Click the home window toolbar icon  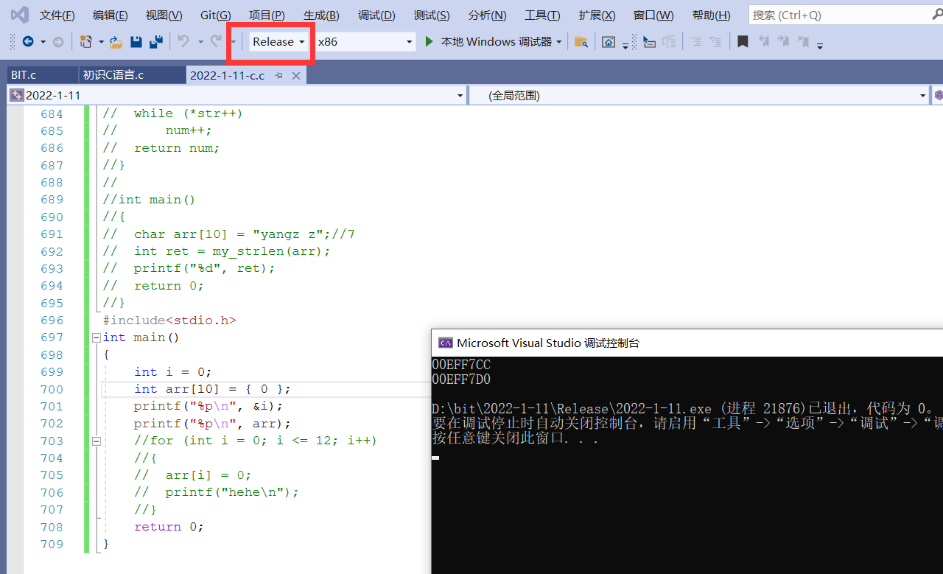pyautogui.click(x=608, y=42)
